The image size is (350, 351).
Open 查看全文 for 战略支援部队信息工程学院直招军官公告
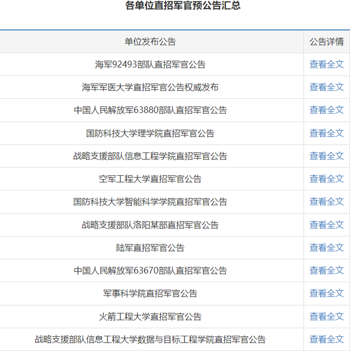pyautogui.click(x=326, y=156)
